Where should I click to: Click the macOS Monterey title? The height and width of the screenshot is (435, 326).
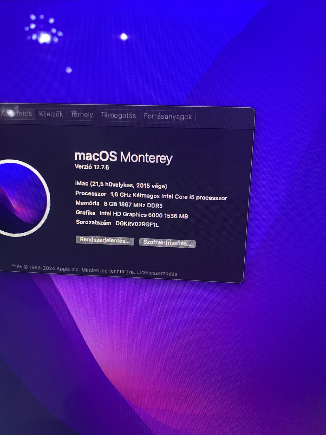[123, 157]
